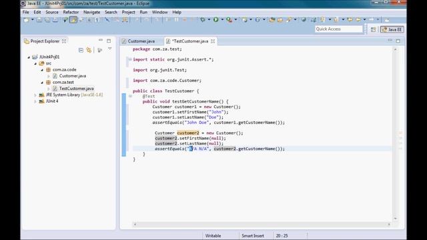Click the Last Edit Location toolbar icon
This screenshot has height=240, width=427.
350,19
